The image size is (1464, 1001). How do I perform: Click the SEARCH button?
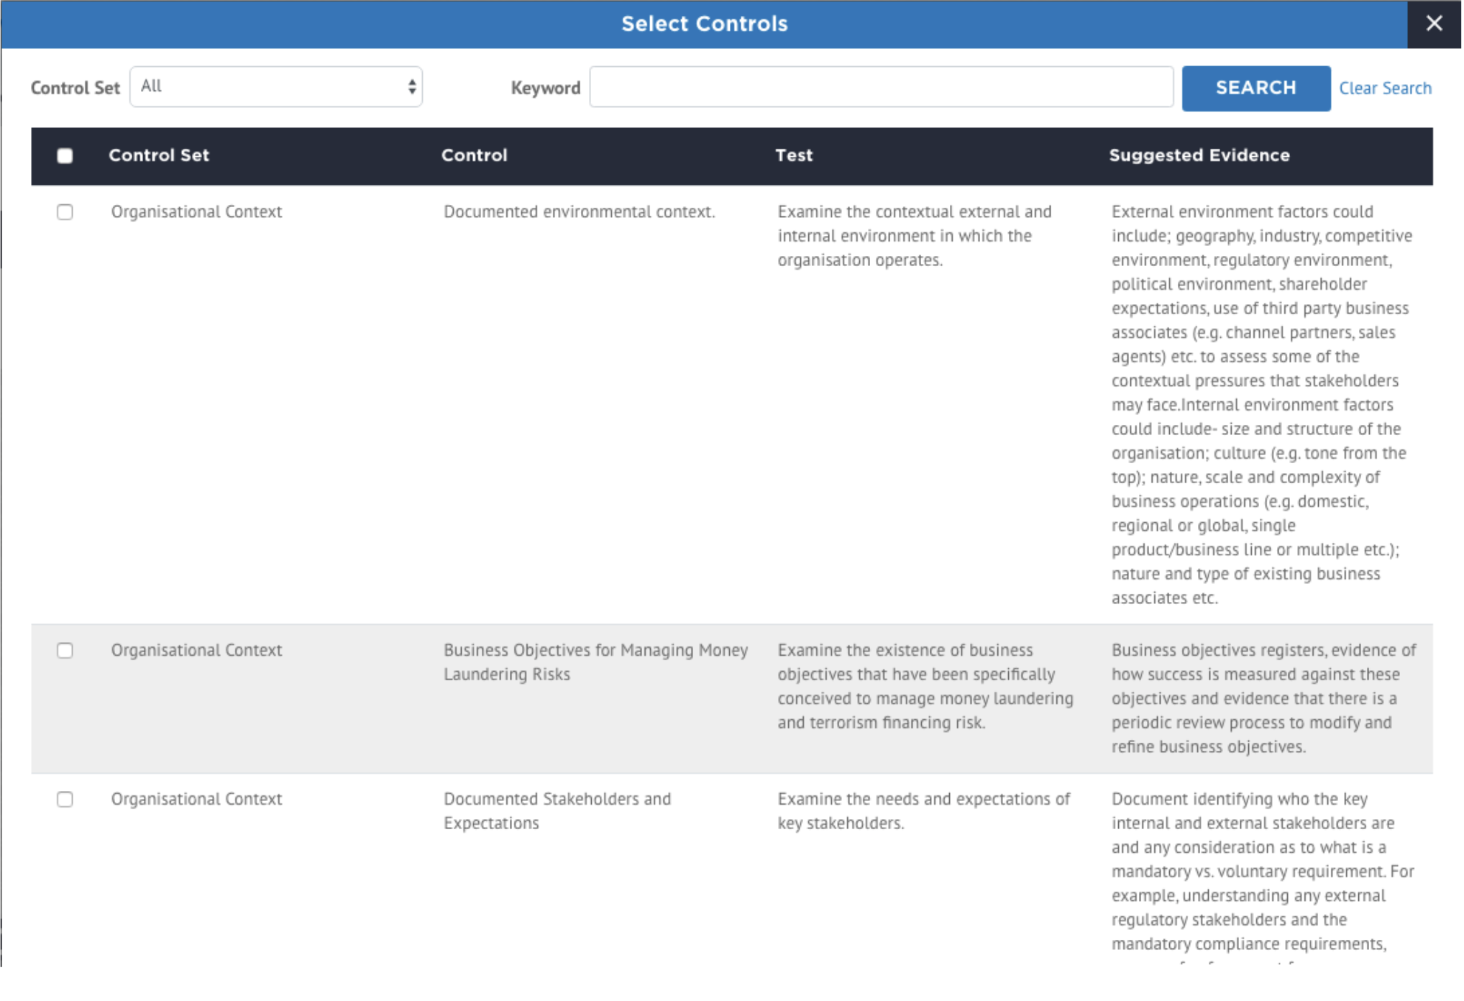pyautogui.click(x=1255, y=88)
